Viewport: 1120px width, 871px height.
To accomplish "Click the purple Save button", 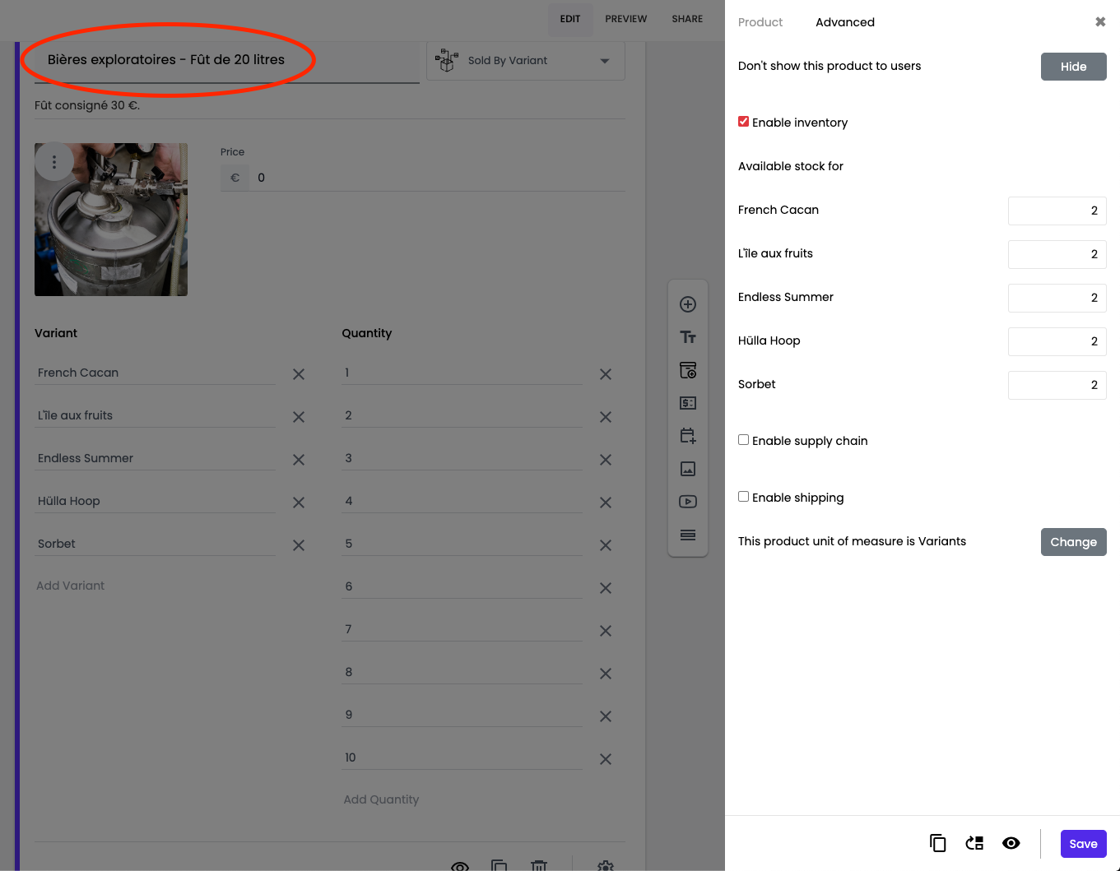I will pos(1083,844).
